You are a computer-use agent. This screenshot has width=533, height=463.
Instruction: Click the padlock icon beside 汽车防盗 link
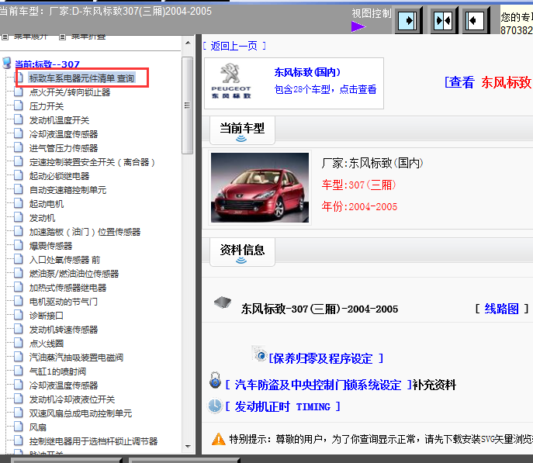(215, 380)
